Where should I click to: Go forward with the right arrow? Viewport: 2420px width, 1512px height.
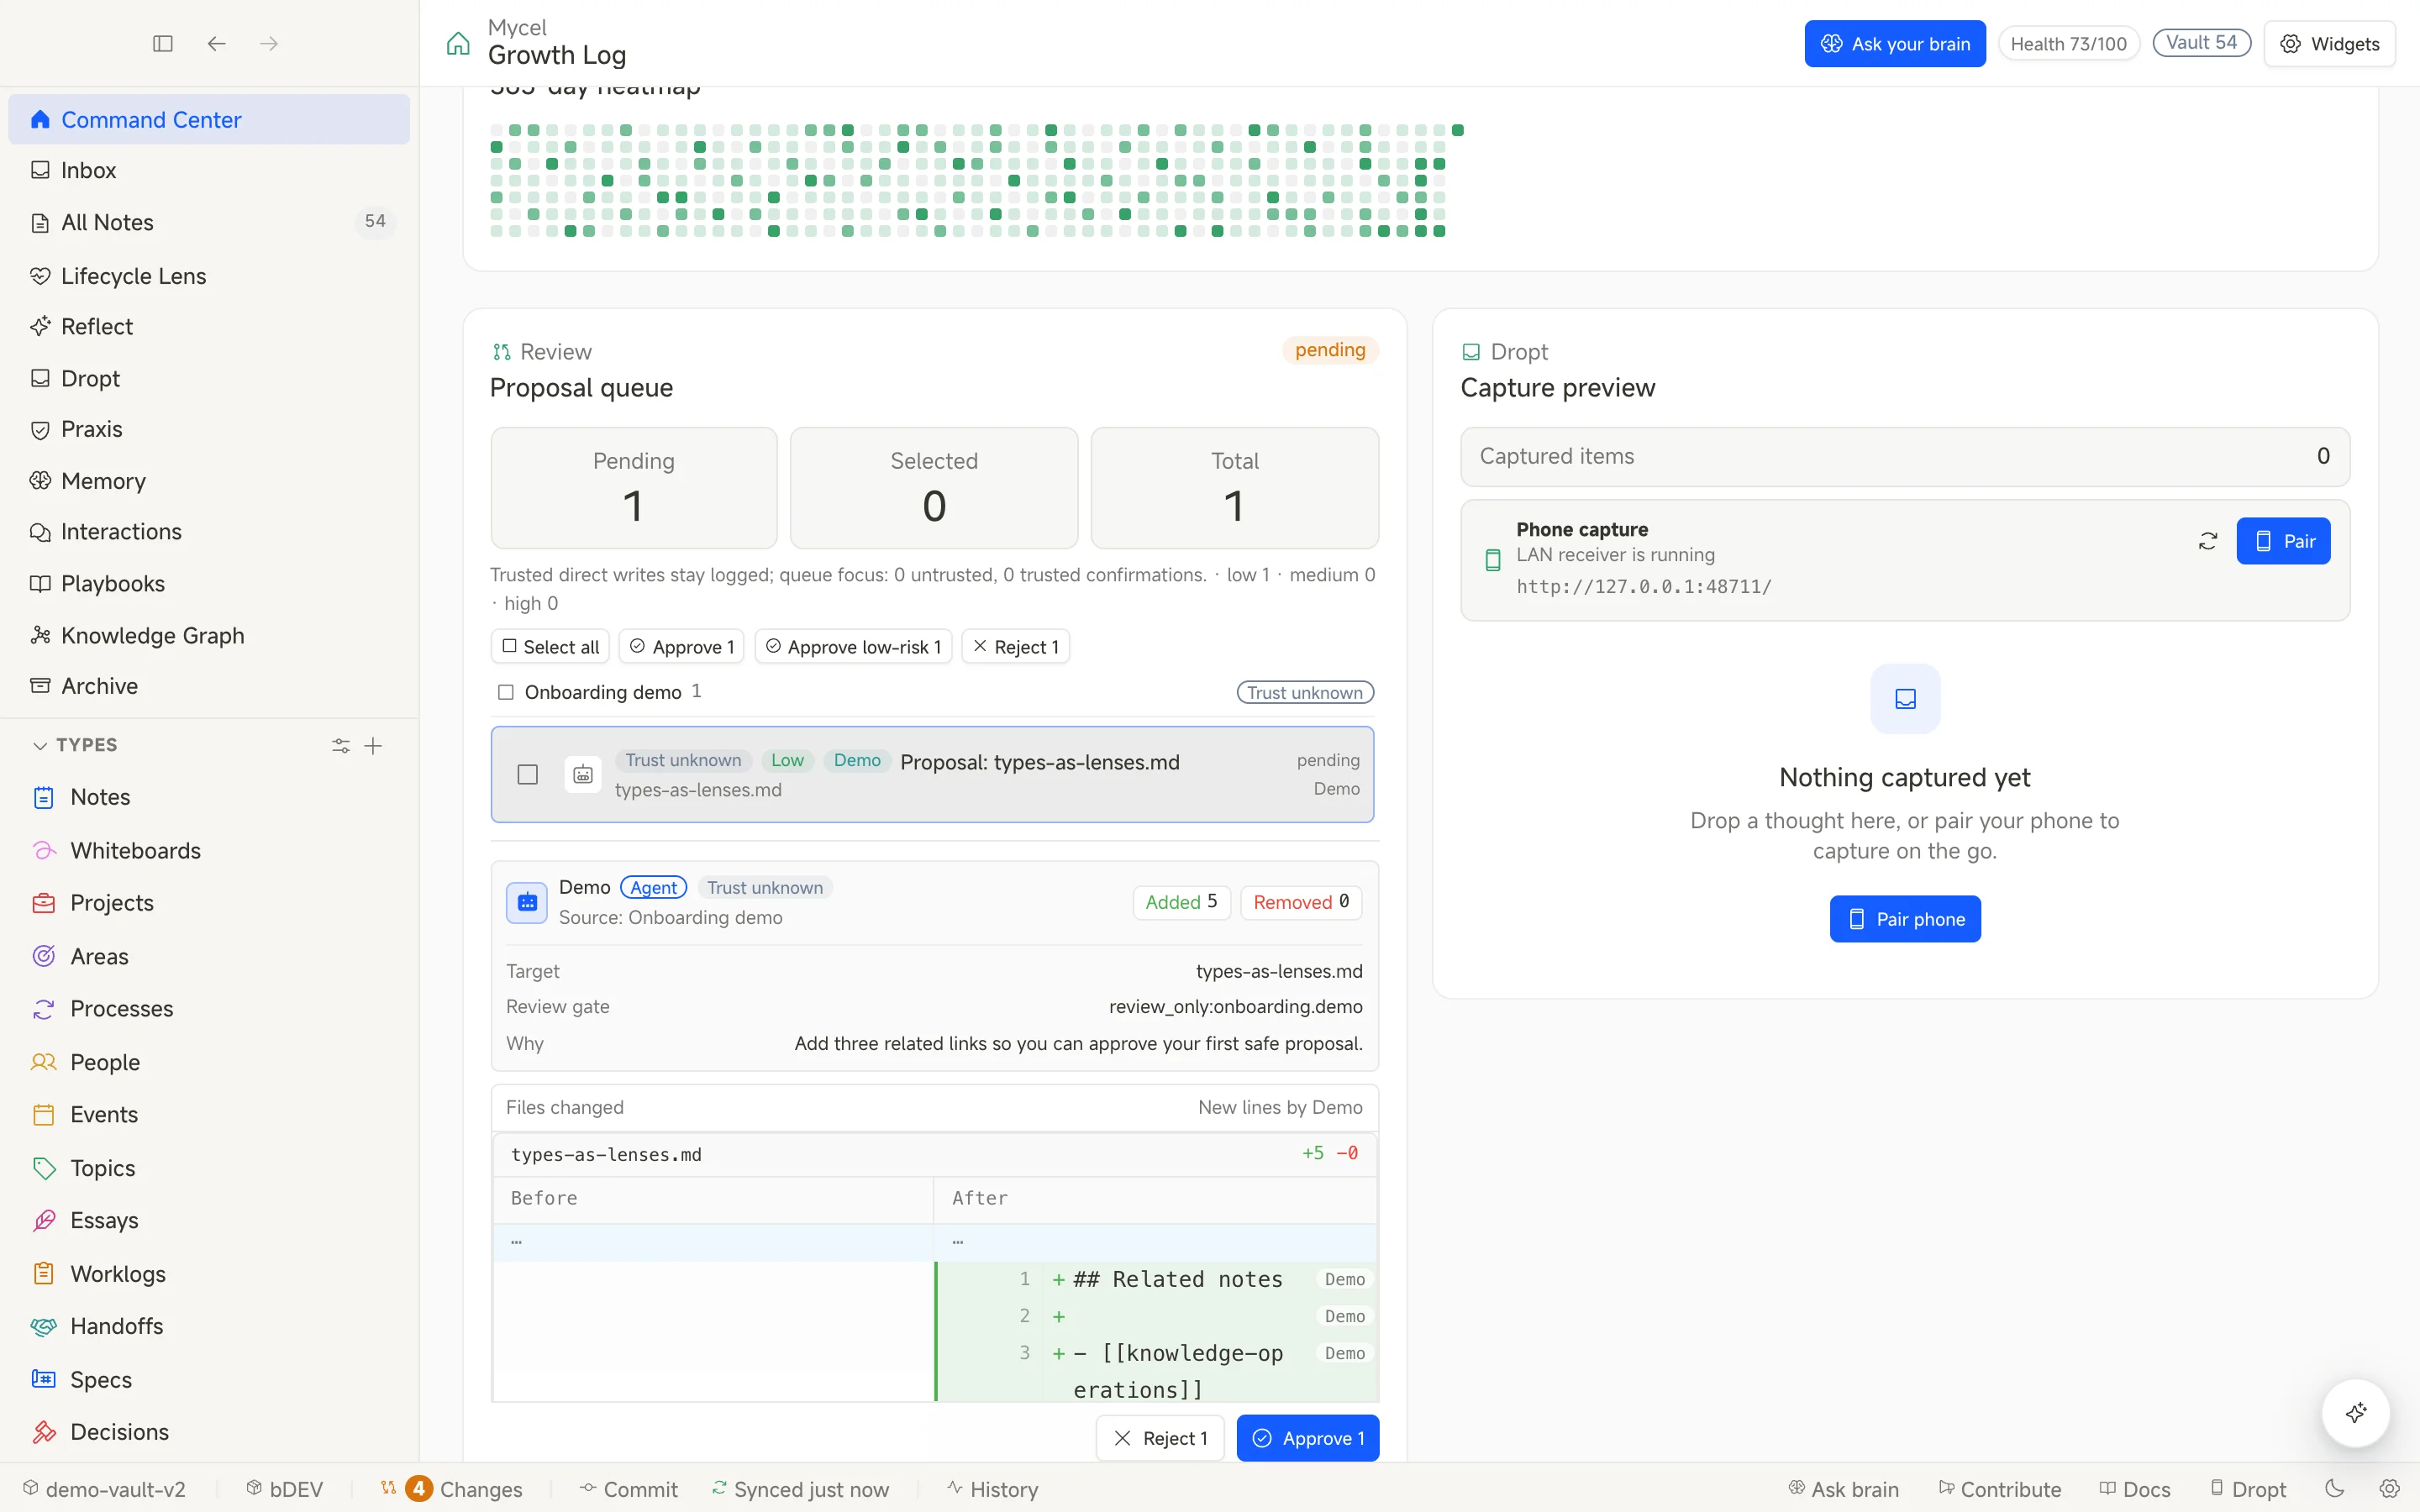pyautogui.click(x=269, y=43)
